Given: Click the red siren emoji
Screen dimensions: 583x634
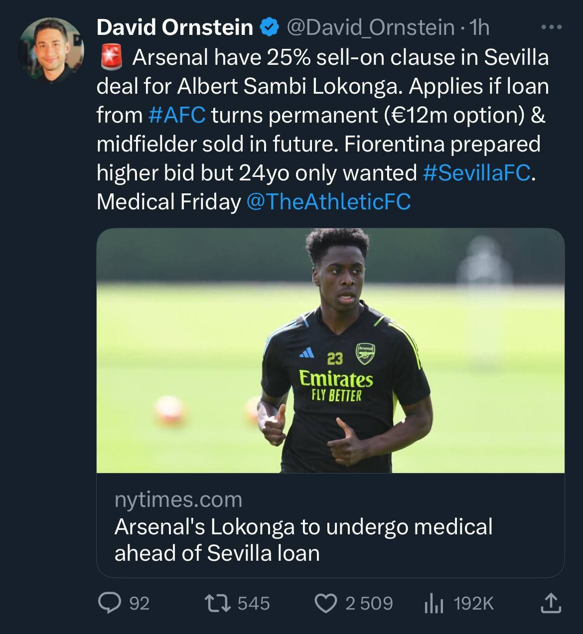Looking at the screenshot, I should [x=111, y=58].
